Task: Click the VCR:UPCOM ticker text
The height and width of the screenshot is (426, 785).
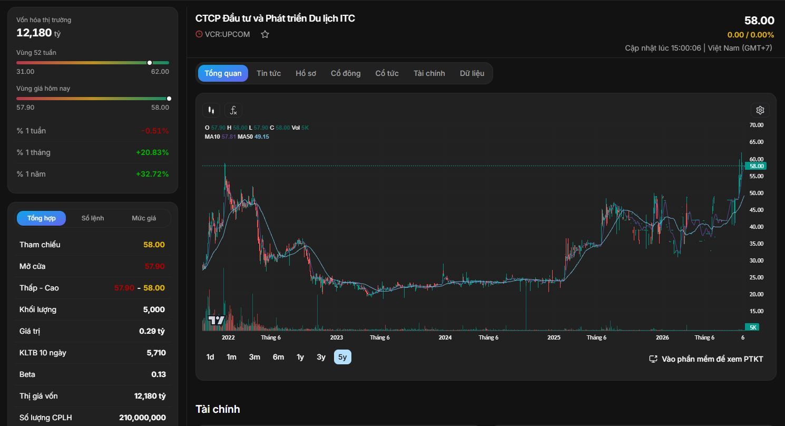Action: tap(228, 34)
